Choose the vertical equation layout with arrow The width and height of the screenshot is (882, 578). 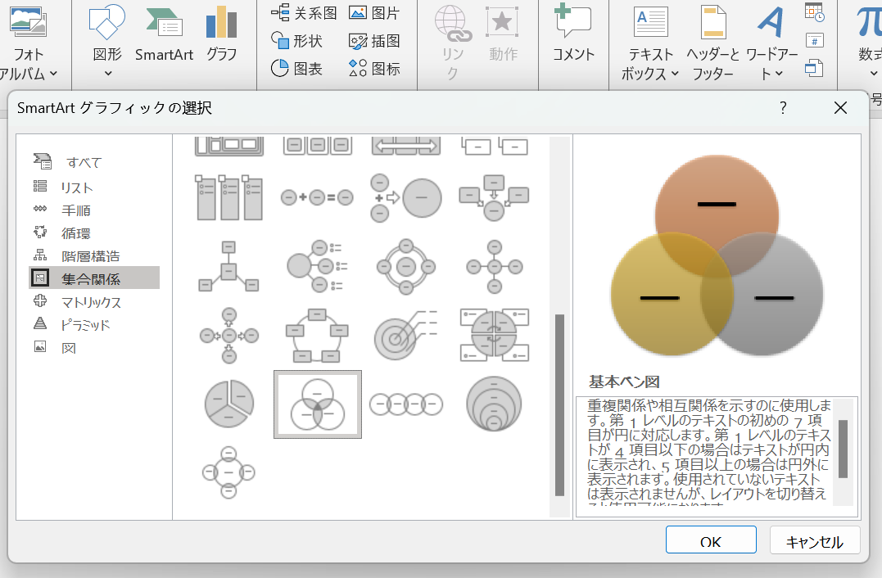[x=405, y=197]
